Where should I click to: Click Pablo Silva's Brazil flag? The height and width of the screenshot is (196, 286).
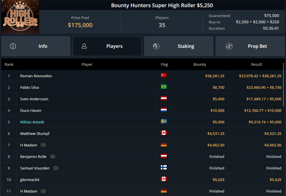click(x=163, y=86)
